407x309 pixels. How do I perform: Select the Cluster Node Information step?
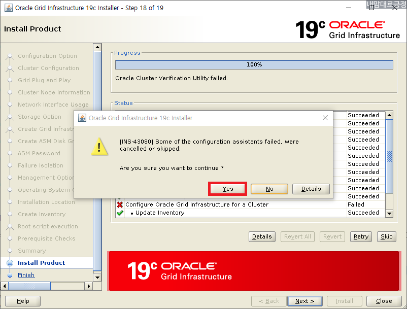pyautogui.click(x=54, y=92)
